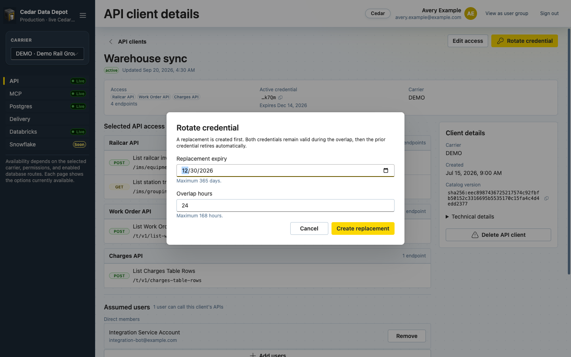The width and height of the screenshot is (571, 357).
Task: Sign out of the account
Action: pos(549,13)
